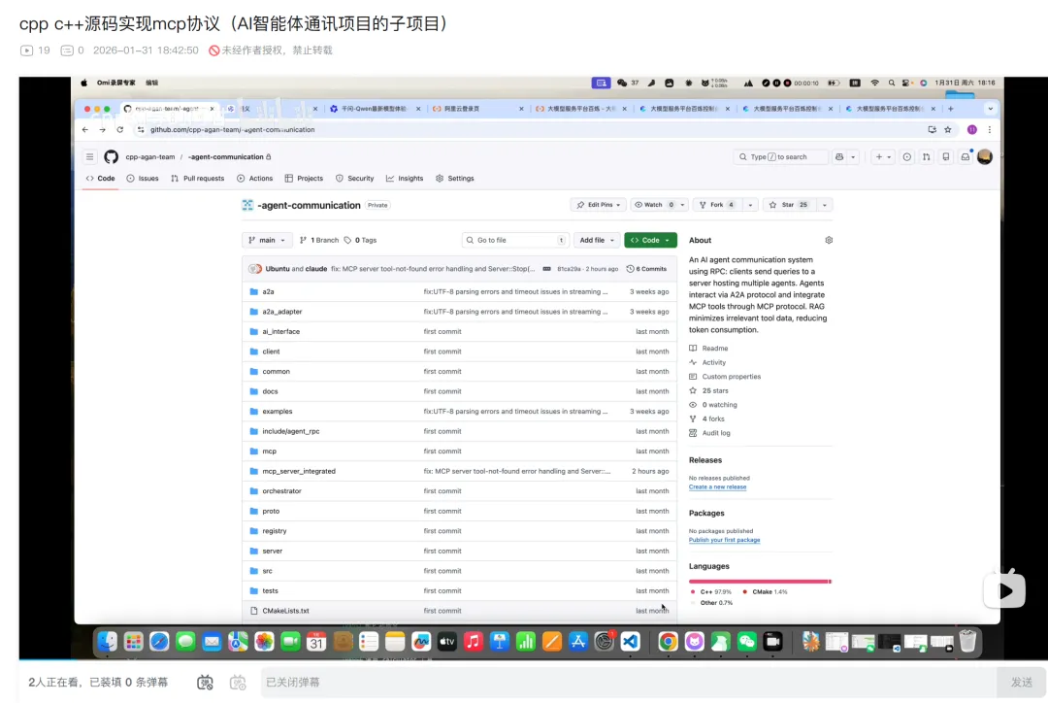The width and height of the screenshot is (1048, 703).
Task: Expand the create new plus dropdown
Action: [883, 156]
